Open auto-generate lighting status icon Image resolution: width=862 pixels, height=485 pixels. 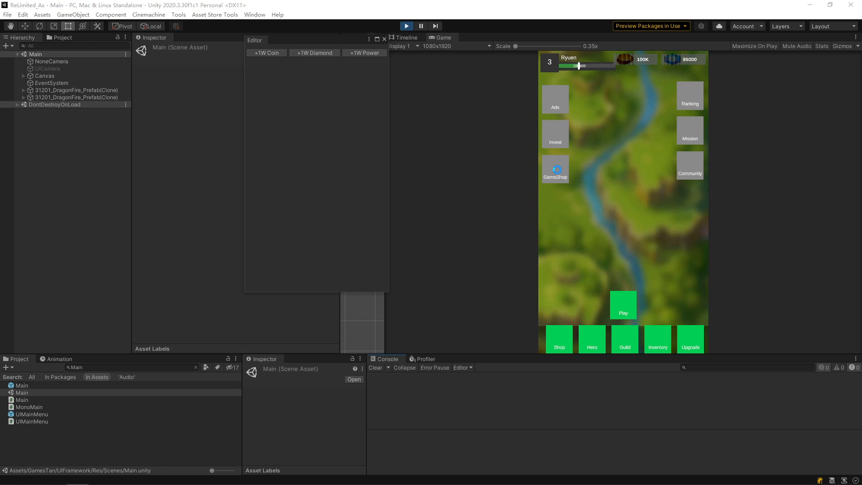[x=844, y=481]
